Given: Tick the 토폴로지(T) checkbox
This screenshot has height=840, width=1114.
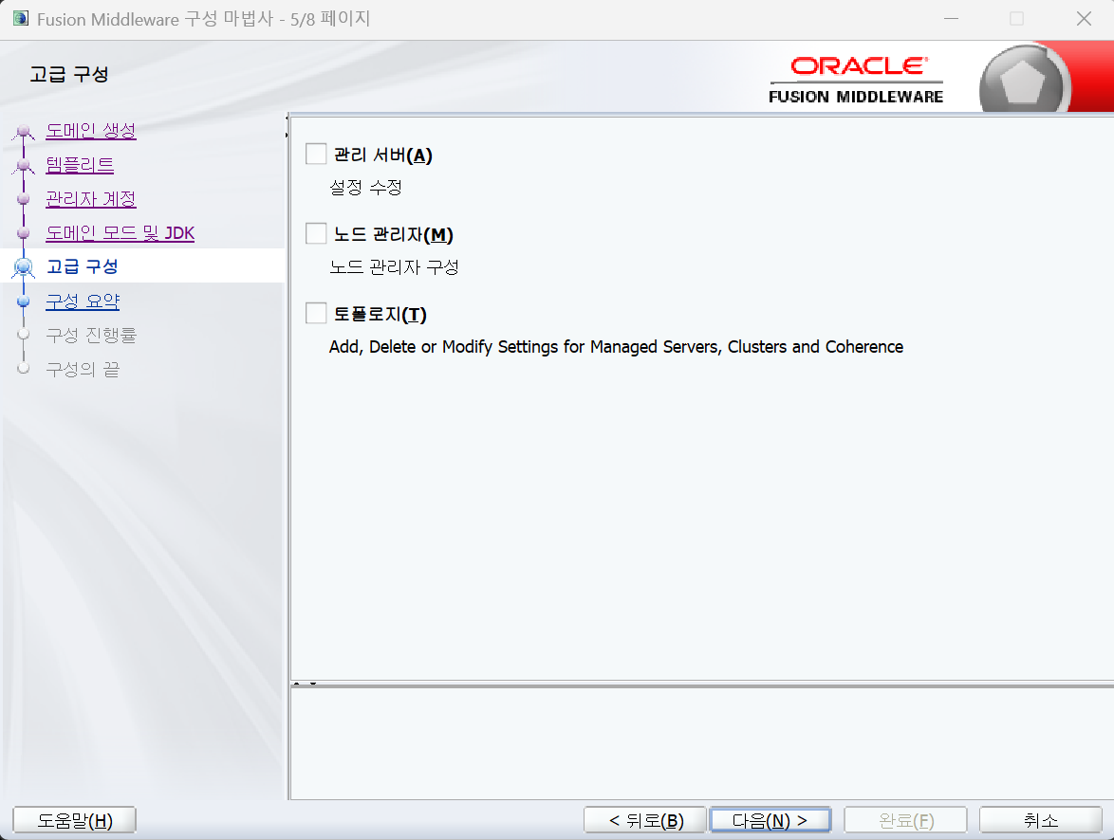Looking at the screenshot, I should pyautogui.click(x=316, y=313).
